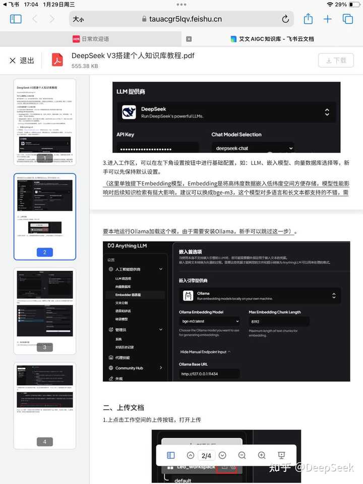The height and width of the screenshot is (484, 363).
Task: Select Embedder 首选项 in the sidebar
Action: pos(128,295)
